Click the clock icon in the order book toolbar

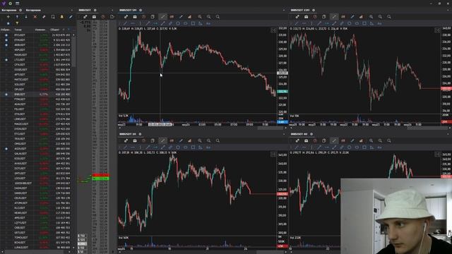[103, 17]
